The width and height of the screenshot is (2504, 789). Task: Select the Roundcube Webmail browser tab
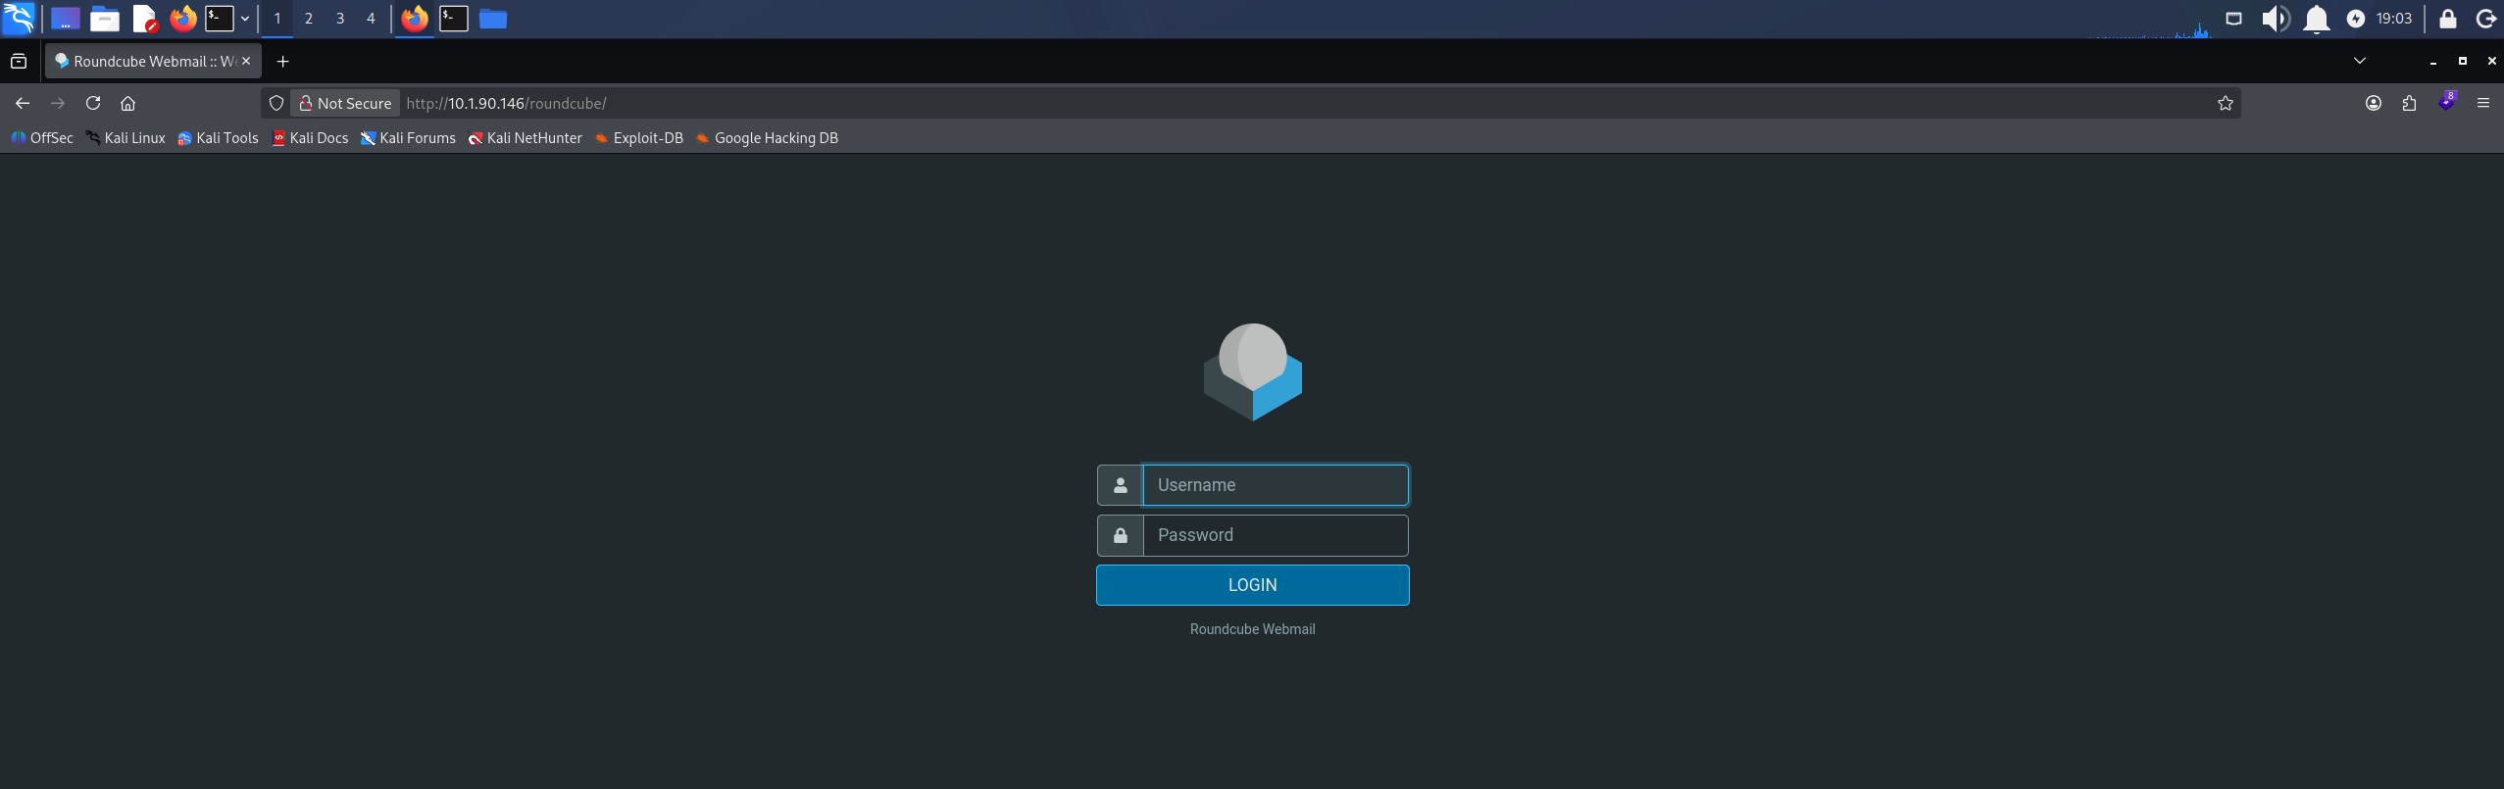pyautogui.click(x=153, y=61)
